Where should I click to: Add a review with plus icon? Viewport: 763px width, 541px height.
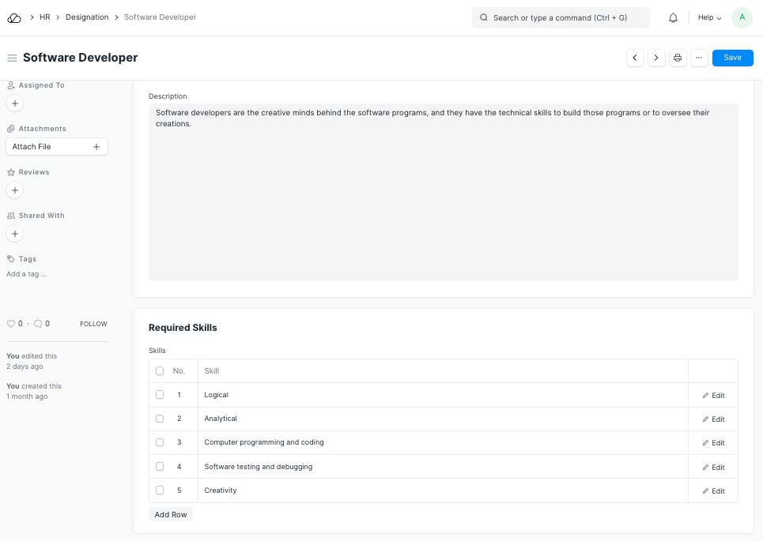pos(15,190)
